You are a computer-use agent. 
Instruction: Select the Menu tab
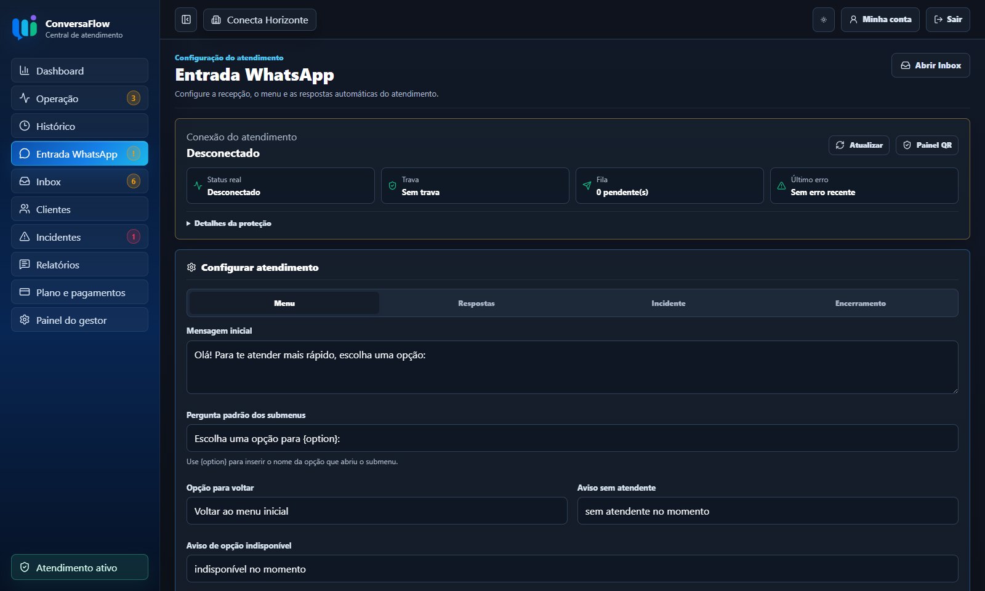pyautogui.click(x=284, y=303)
